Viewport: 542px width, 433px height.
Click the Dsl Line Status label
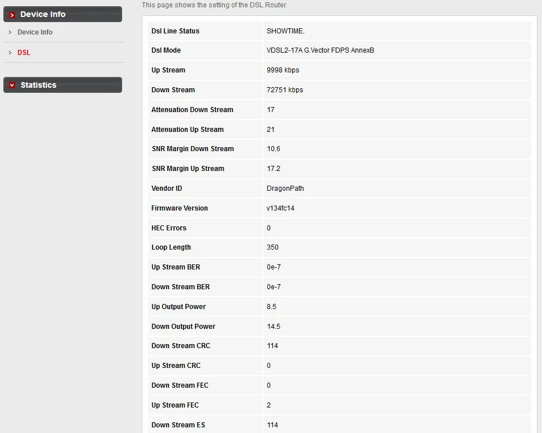tap(175, 31)
